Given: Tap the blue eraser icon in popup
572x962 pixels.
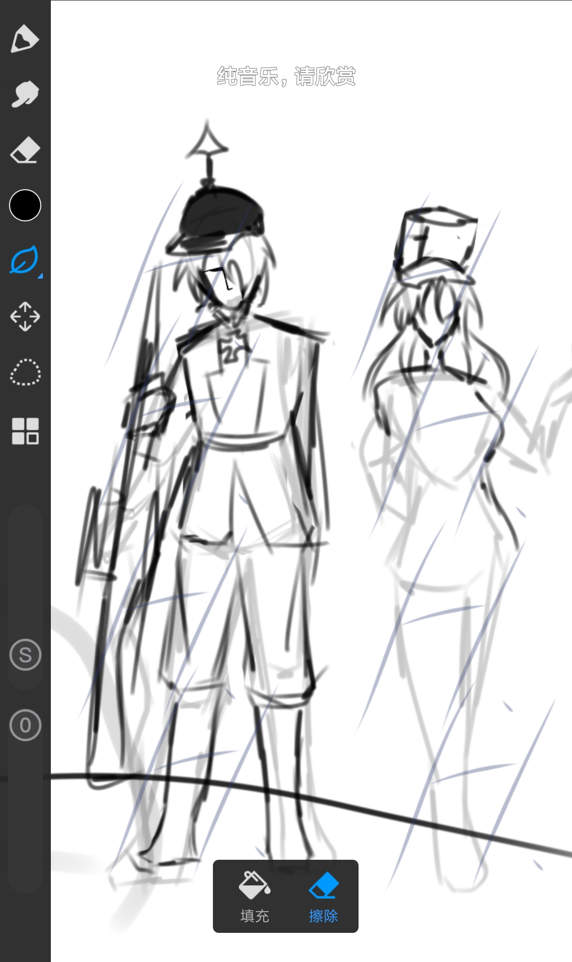Looking at the screenshot, I should tap(323, 885).
